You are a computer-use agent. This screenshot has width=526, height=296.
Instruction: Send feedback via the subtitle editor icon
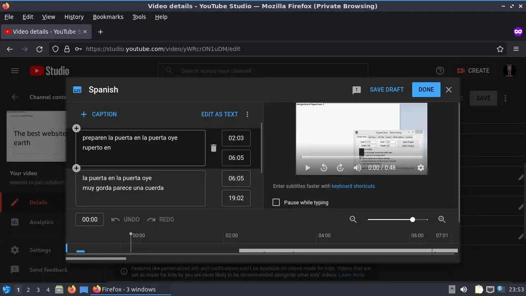pyautogui.click(x=357, y=90)
